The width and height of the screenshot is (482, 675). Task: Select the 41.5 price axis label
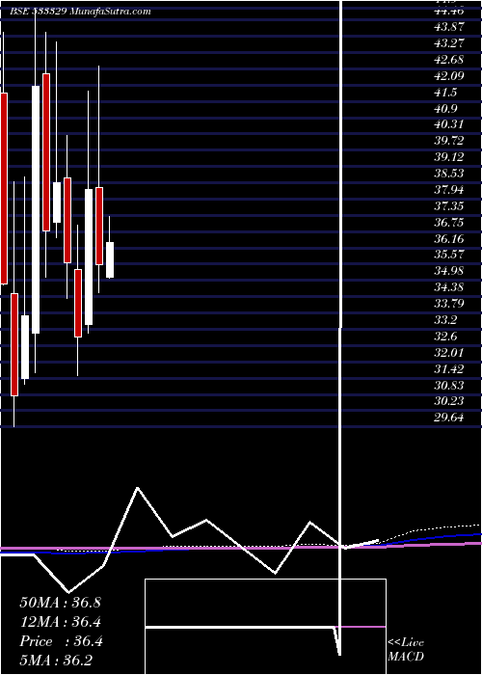pyautogui.click(x=445, y=93)
